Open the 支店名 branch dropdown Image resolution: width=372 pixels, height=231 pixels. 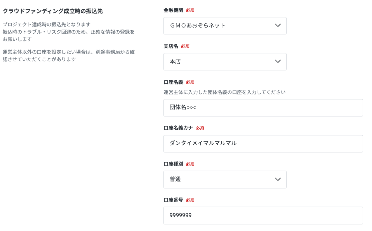[225, 62]
